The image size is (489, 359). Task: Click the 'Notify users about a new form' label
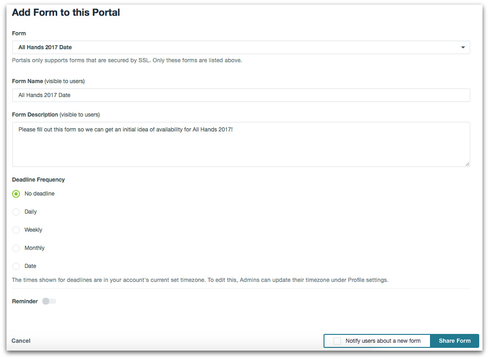[x=383, y=341]
